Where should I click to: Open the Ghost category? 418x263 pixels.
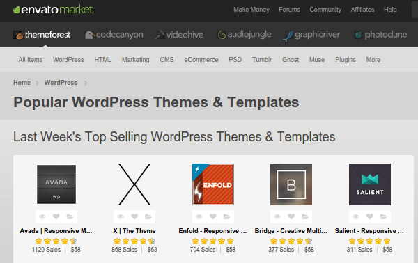pyautogui.click(x=291, y=60)
